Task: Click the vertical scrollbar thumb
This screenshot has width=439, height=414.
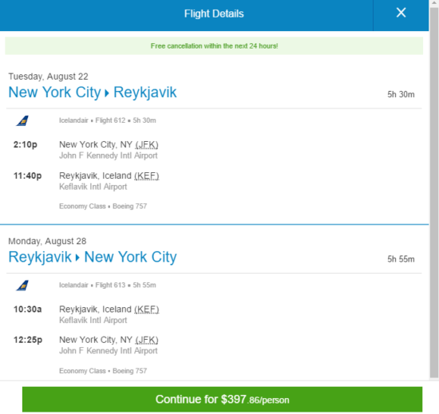Action: 434,193
